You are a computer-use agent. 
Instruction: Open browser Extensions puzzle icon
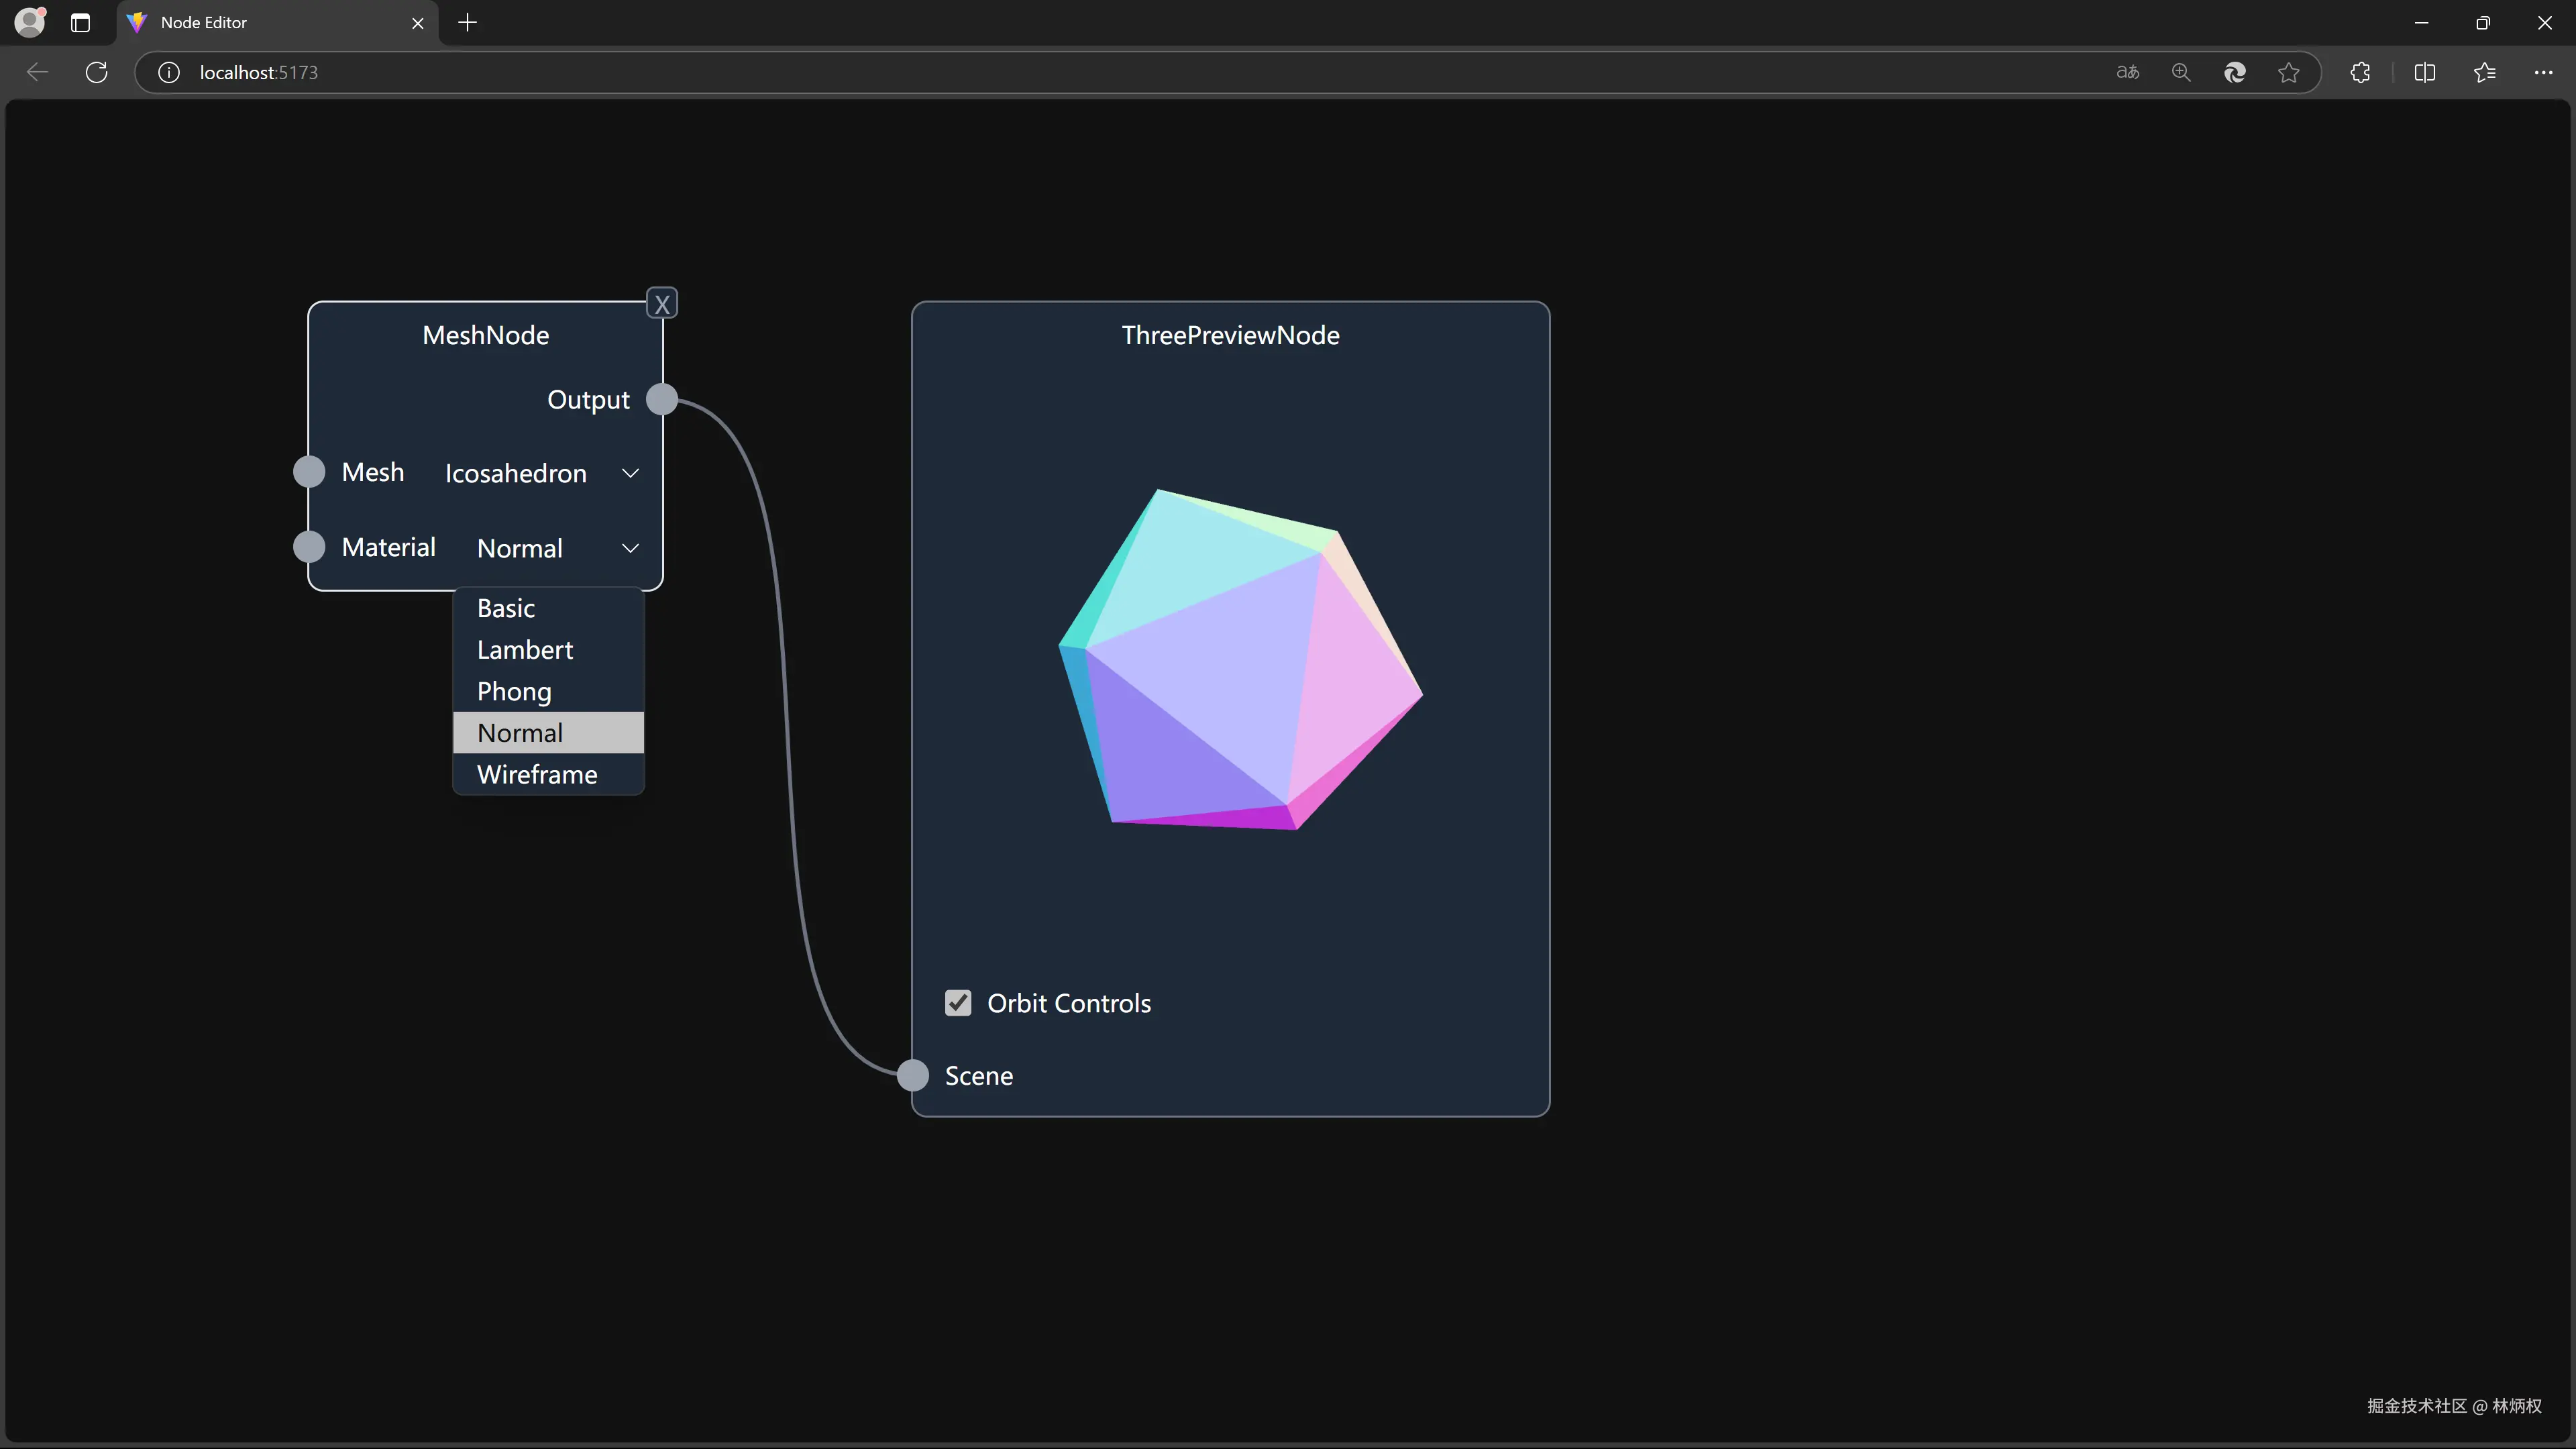pyautogui.click(x=2360, y=72)
